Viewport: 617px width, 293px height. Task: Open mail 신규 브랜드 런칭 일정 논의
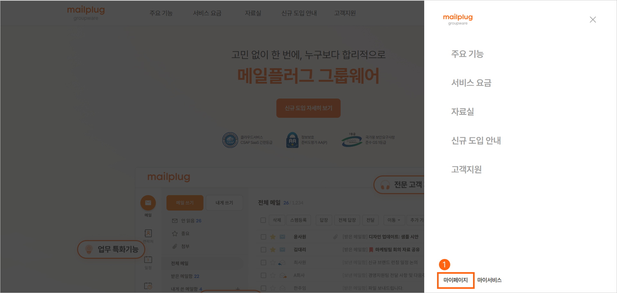click(x=393, y=263)
